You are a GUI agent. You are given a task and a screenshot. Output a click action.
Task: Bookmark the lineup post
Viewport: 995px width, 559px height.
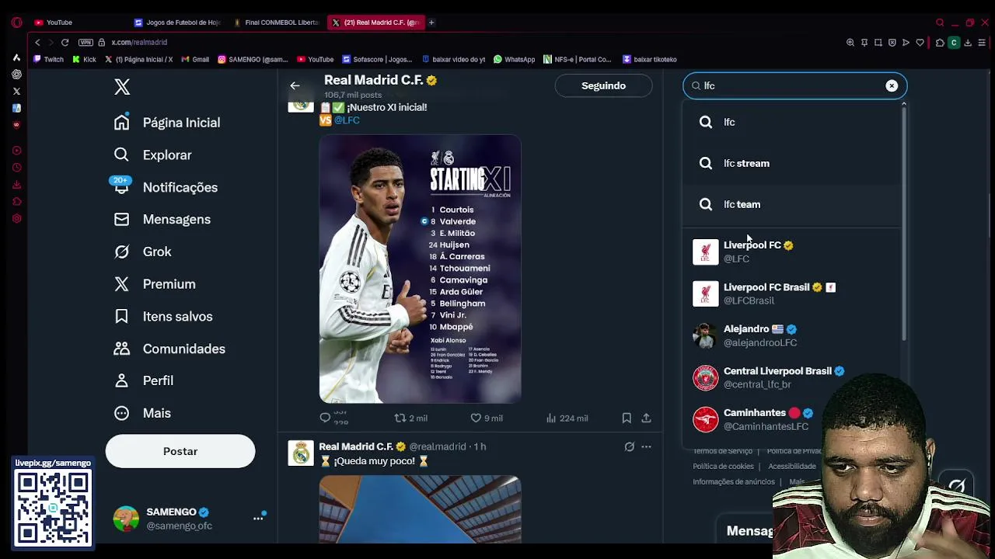click(627, 418)
